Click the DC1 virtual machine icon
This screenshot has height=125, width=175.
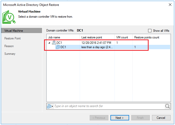(x=58, y=47)
